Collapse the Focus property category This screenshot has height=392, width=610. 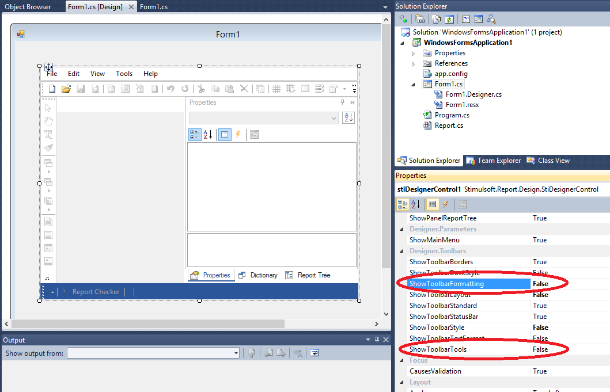pyautogui.click(x=402, y=360)
